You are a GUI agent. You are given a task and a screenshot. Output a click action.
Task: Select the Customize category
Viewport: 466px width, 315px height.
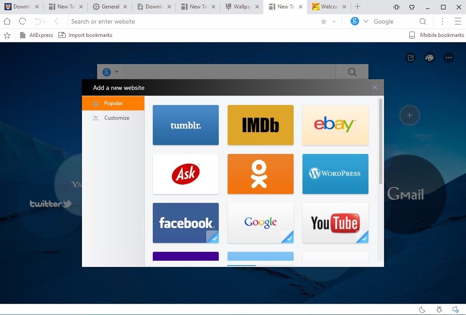pyautogui.click(x=113, y=118)
